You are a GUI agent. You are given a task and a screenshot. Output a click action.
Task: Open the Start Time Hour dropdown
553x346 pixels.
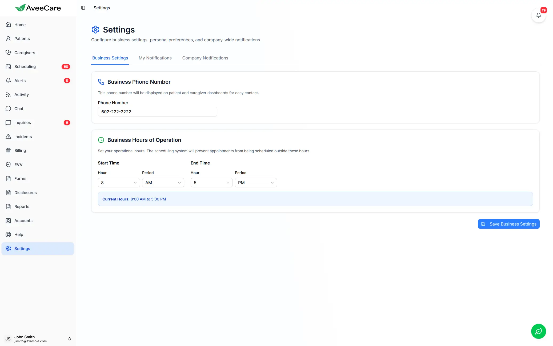click(x=119, y=183)
